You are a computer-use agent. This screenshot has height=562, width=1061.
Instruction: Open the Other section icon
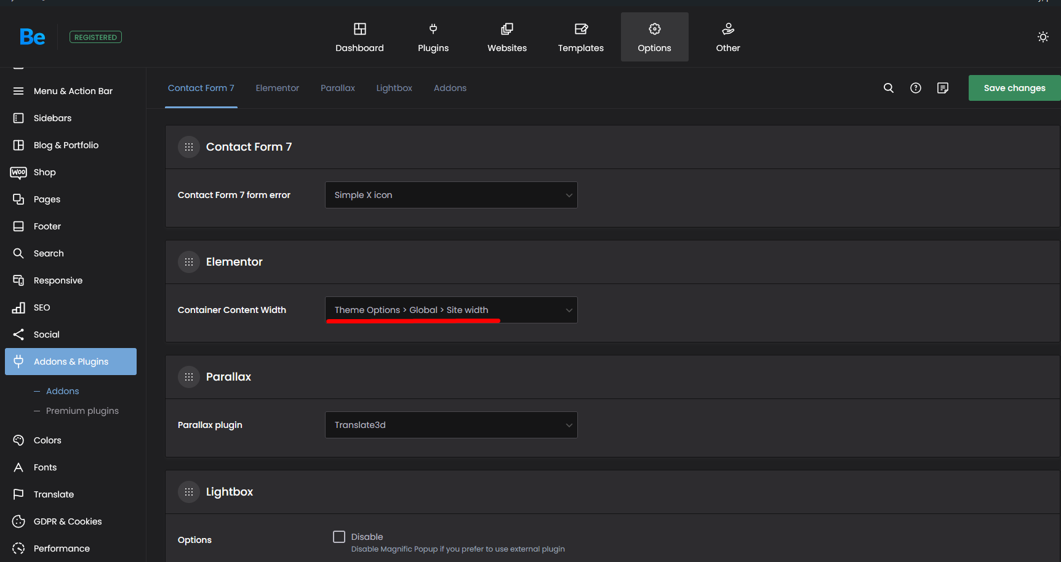coord(728,29)
